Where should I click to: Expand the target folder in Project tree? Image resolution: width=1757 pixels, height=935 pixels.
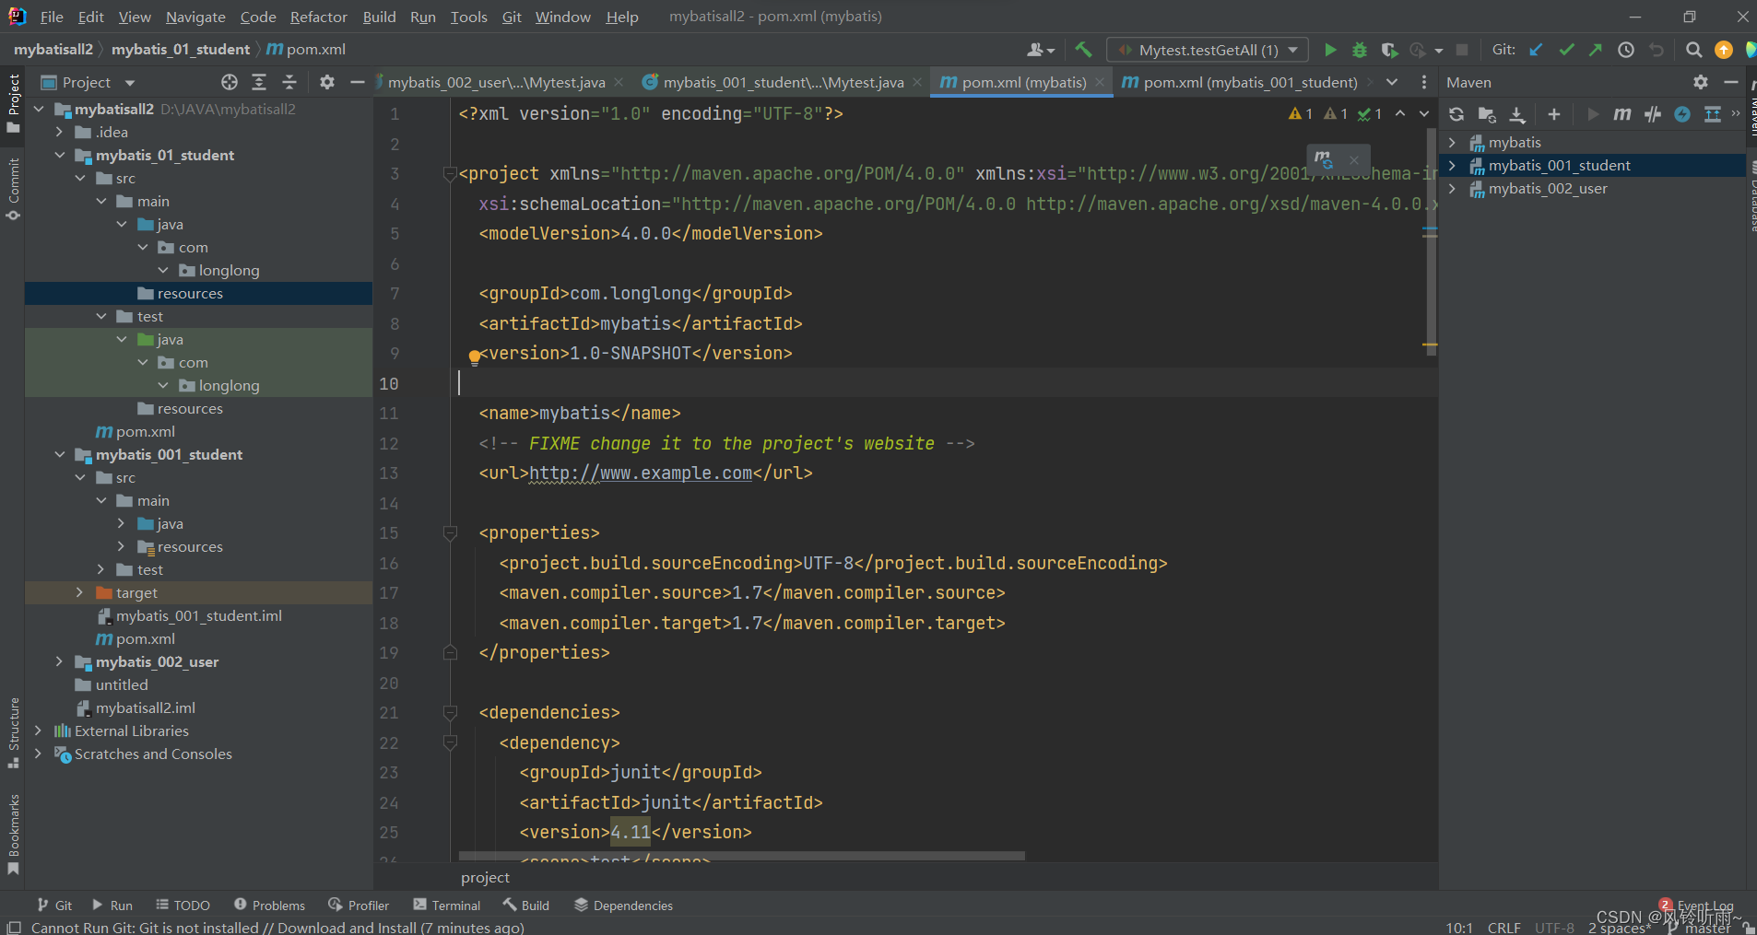point(80,592)
